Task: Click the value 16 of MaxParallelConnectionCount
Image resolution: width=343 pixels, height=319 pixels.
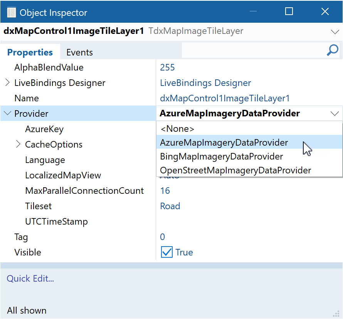Action: [165, 191]
